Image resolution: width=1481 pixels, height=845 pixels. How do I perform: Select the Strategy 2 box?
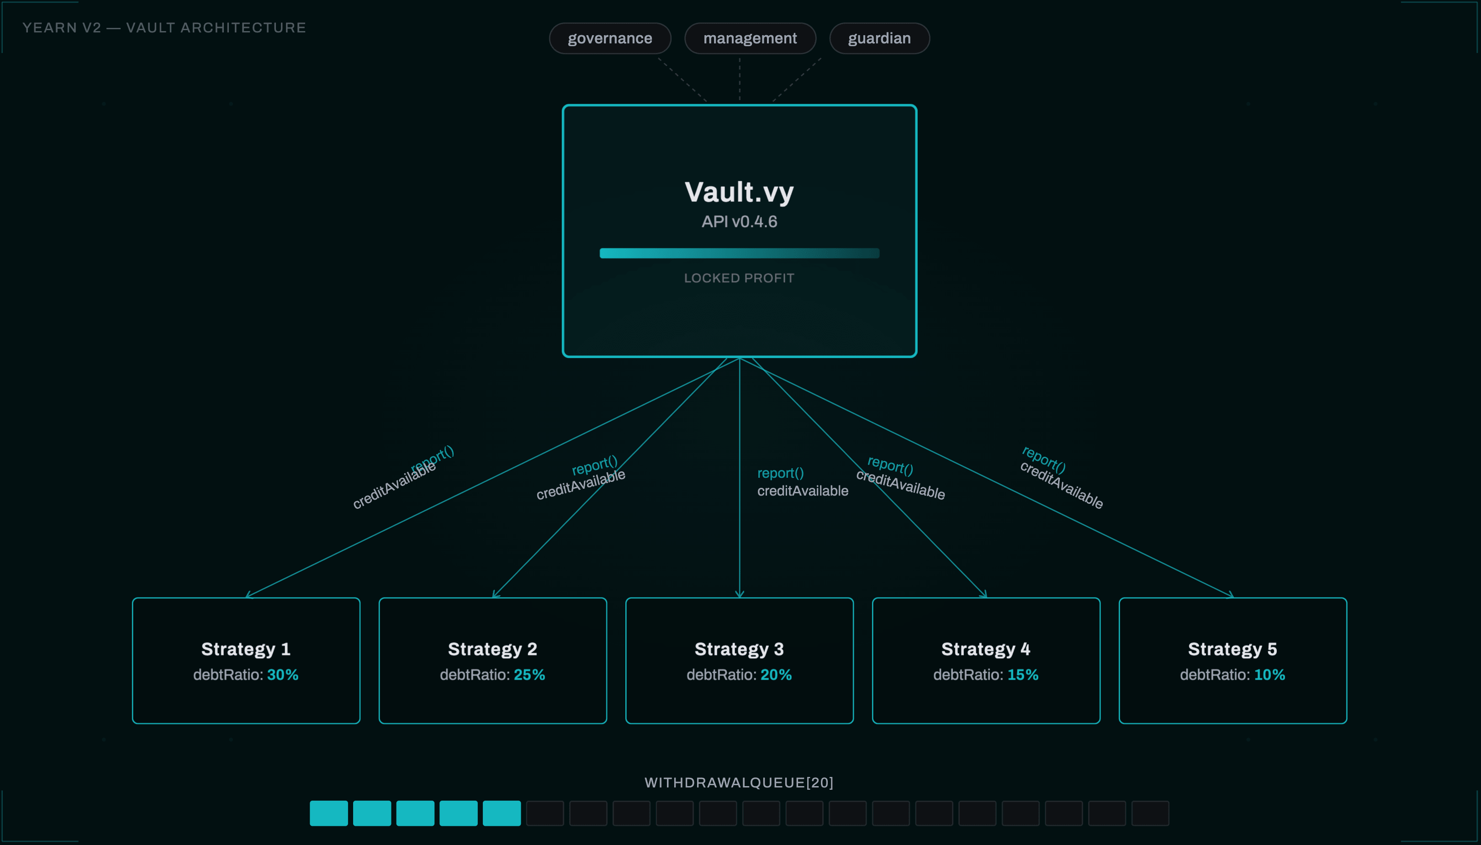(493, 660)
